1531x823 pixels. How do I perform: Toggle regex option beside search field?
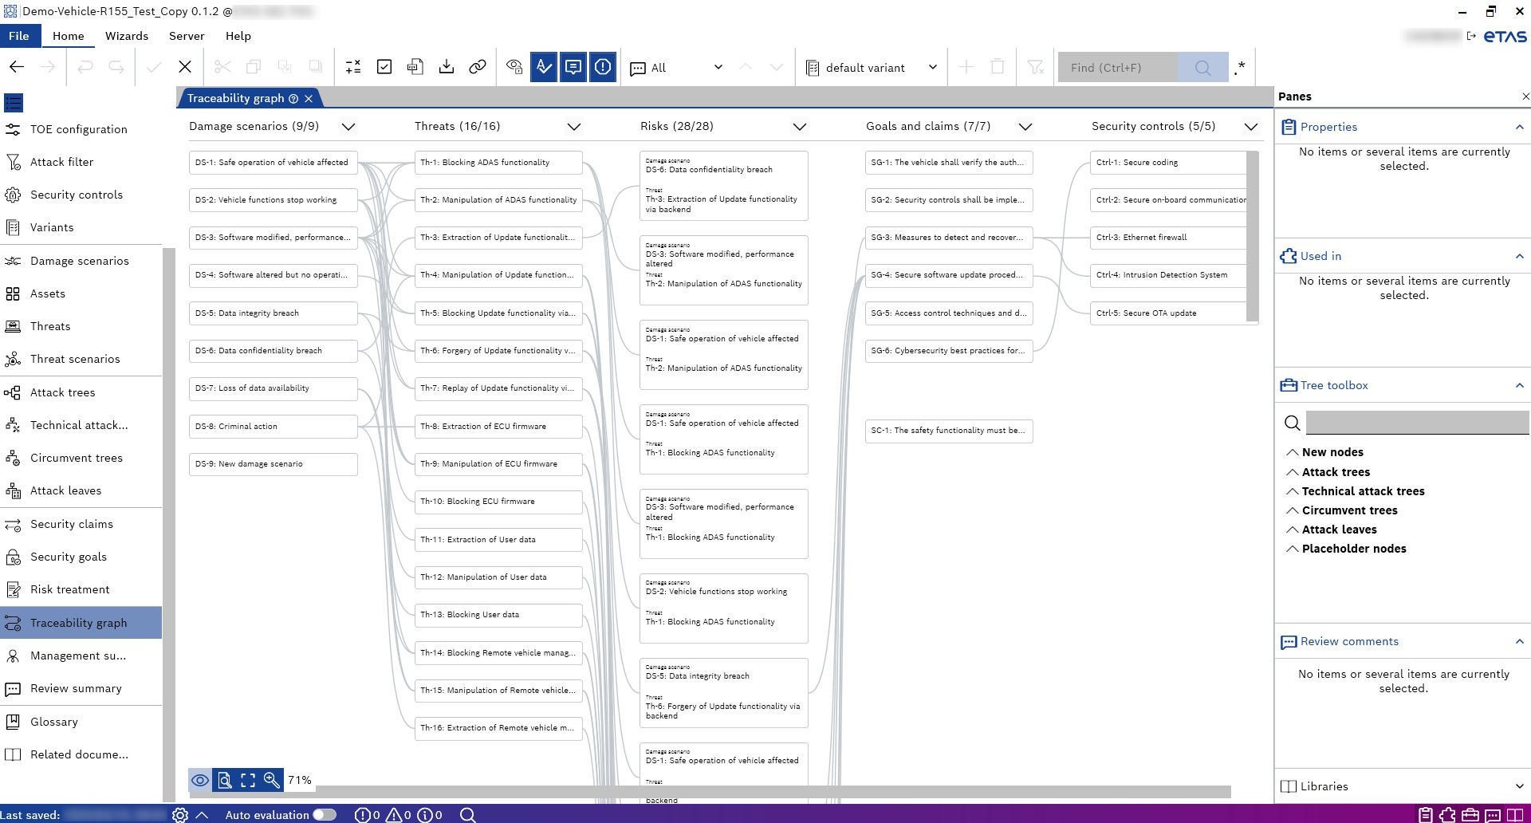tap(1239, 68)
